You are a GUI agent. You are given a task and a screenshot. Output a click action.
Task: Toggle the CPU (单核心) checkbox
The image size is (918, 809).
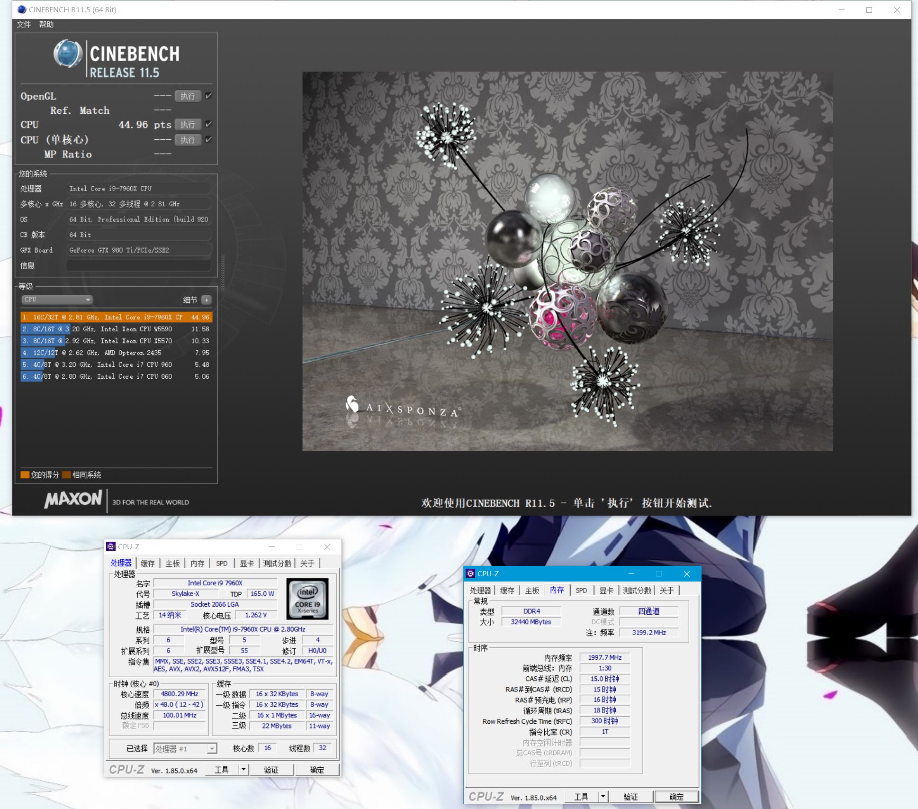click(208, 139)
